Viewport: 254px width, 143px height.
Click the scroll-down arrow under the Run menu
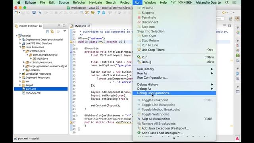(x=174, y=139)
